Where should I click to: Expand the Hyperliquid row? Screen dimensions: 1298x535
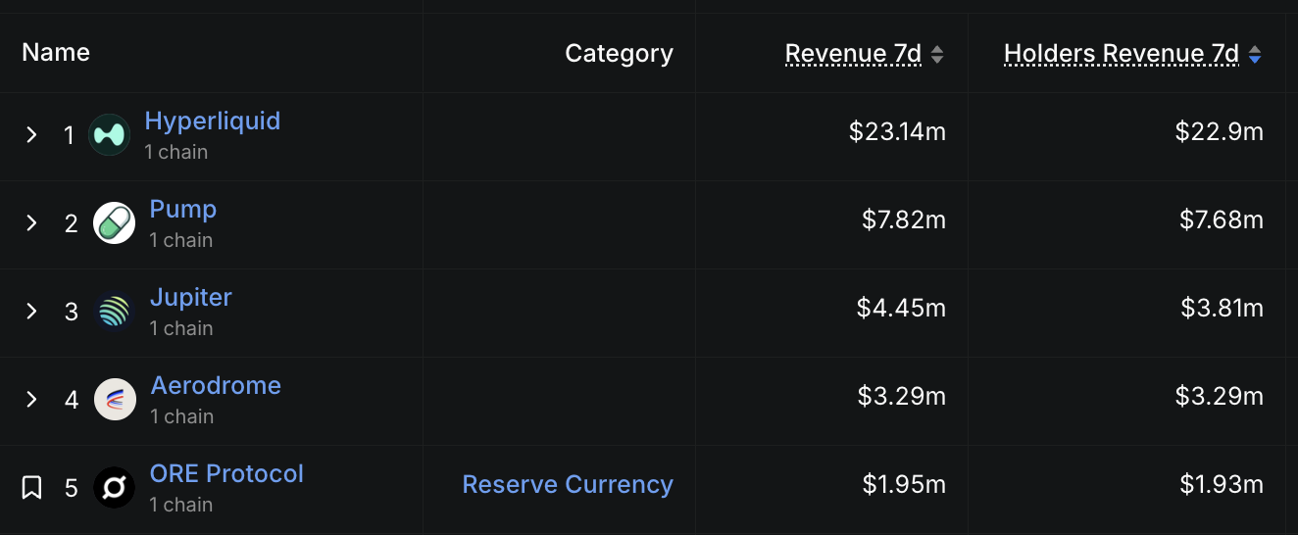31,135
